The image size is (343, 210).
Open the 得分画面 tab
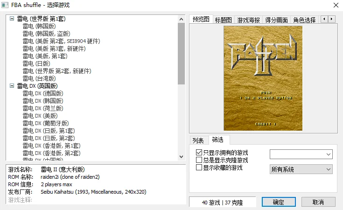(x=276, y=20)
